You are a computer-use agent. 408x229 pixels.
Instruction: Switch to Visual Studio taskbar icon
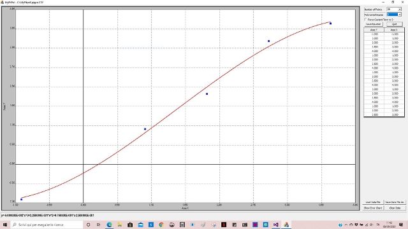tap(276, 225)
